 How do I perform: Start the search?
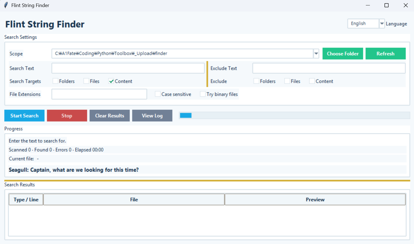pyautogui.click(x=24, y=116)
